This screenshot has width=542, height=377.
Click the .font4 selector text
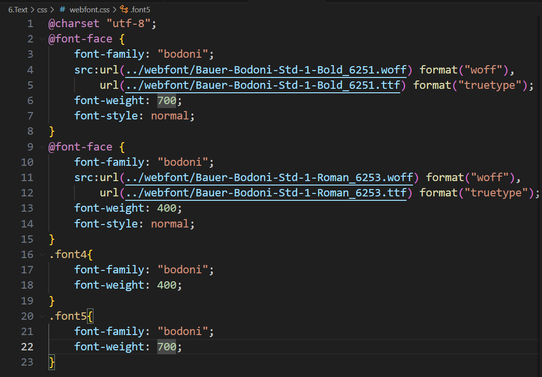point(67,255)
